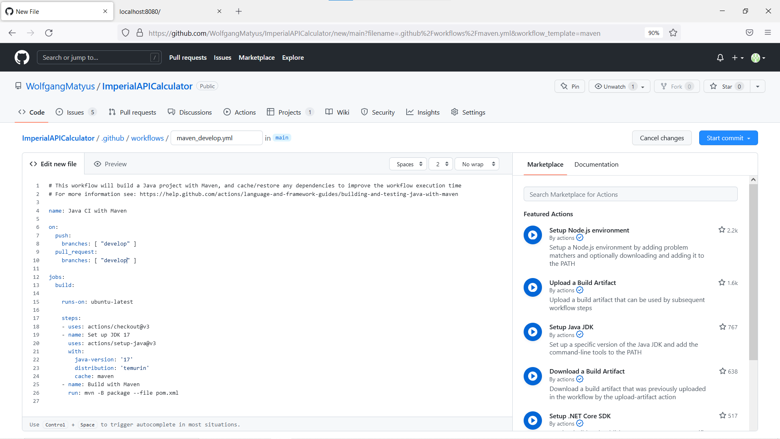Cancel changes to the file
Screen dimensions: 780x439
click(x=662, y=138)
